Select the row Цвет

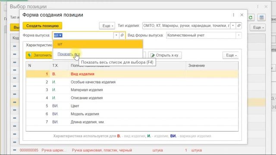click(132, 106)
